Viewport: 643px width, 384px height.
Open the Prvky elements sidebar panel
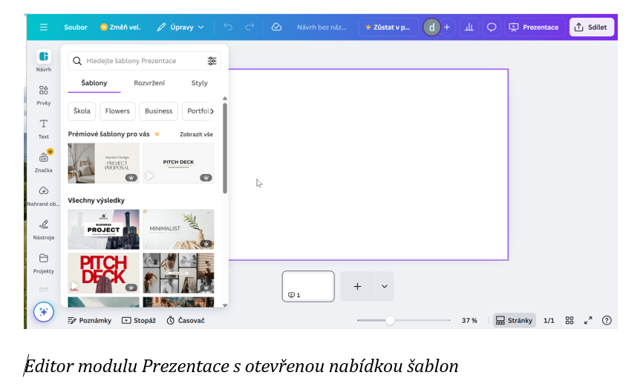44,94
